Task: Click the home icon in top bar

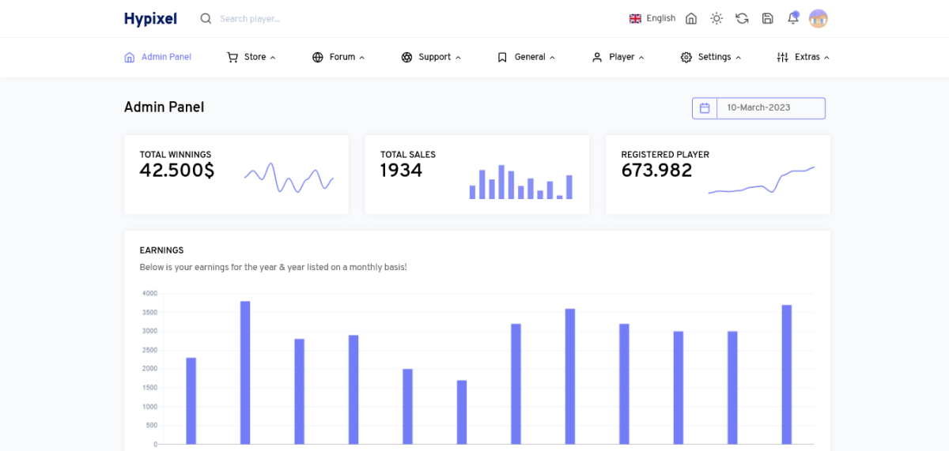Action: 691,18
